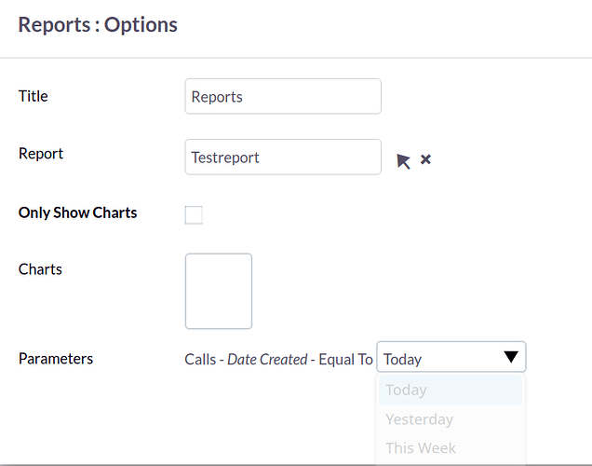
Task: Toggle the Only Show Charts checkbox
Action: [194, 215]
